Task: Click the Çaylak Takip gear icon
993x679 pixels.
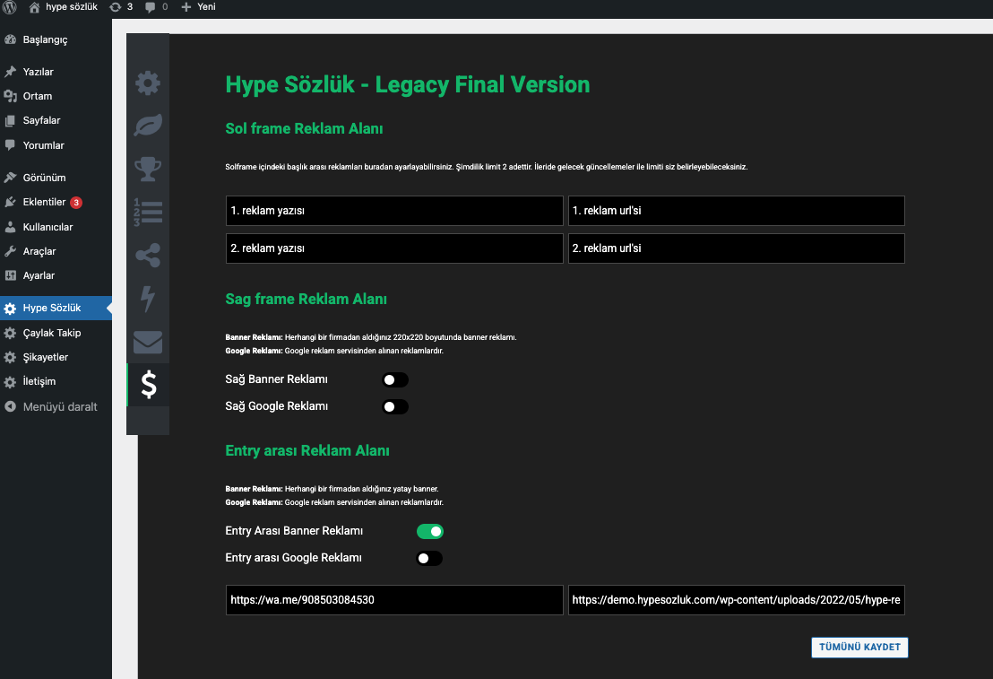Action: click(x=10, y=333)
